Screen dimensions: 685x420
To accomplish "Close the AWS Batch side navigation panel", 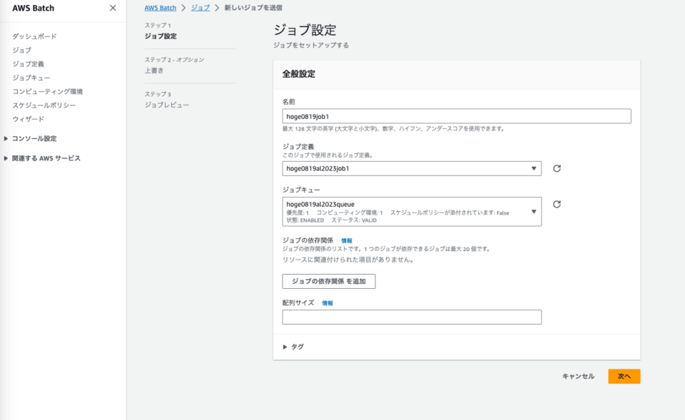I will [113, 8].
